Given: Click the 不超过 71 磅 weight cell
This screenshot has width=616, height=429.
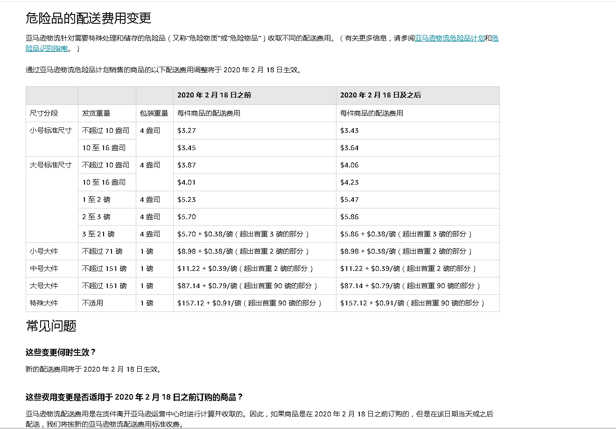Looking at the screenshot, I should pos(107,251).
